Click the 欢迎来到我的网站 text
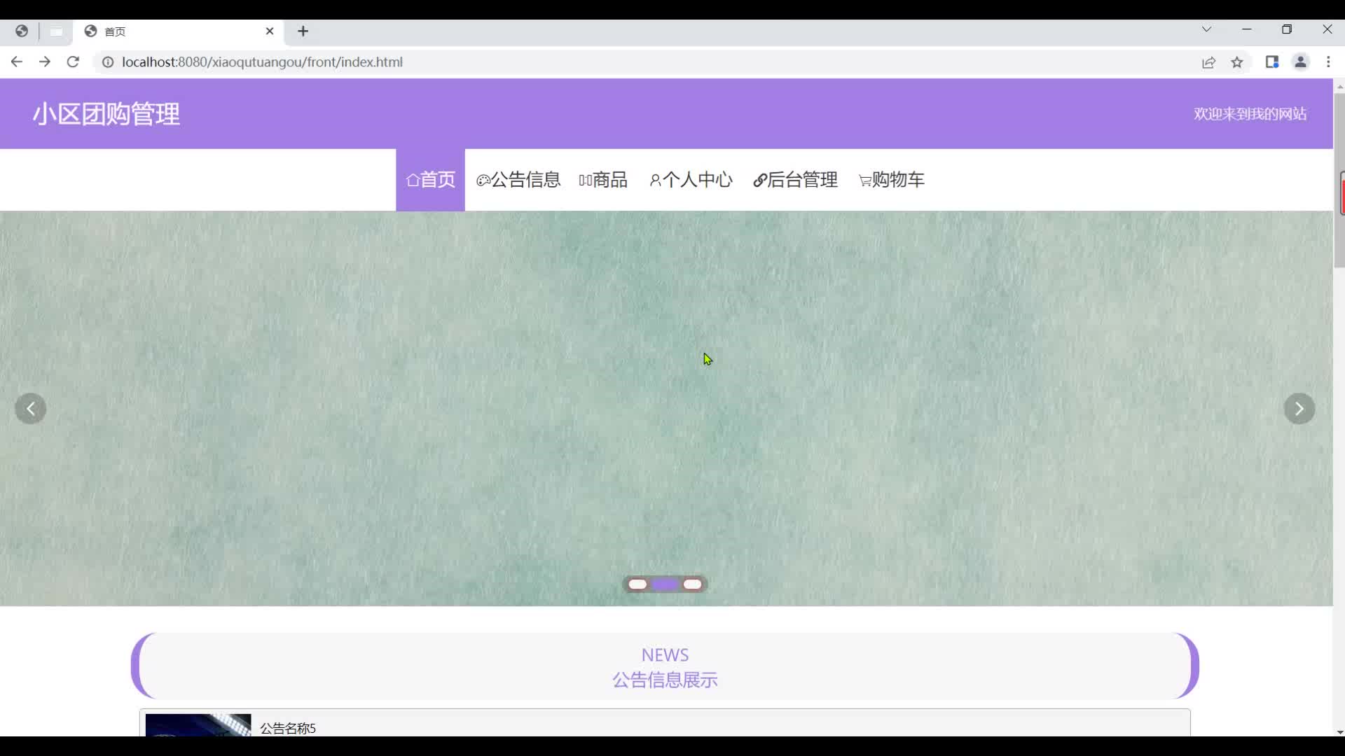 pos(1250,114)
